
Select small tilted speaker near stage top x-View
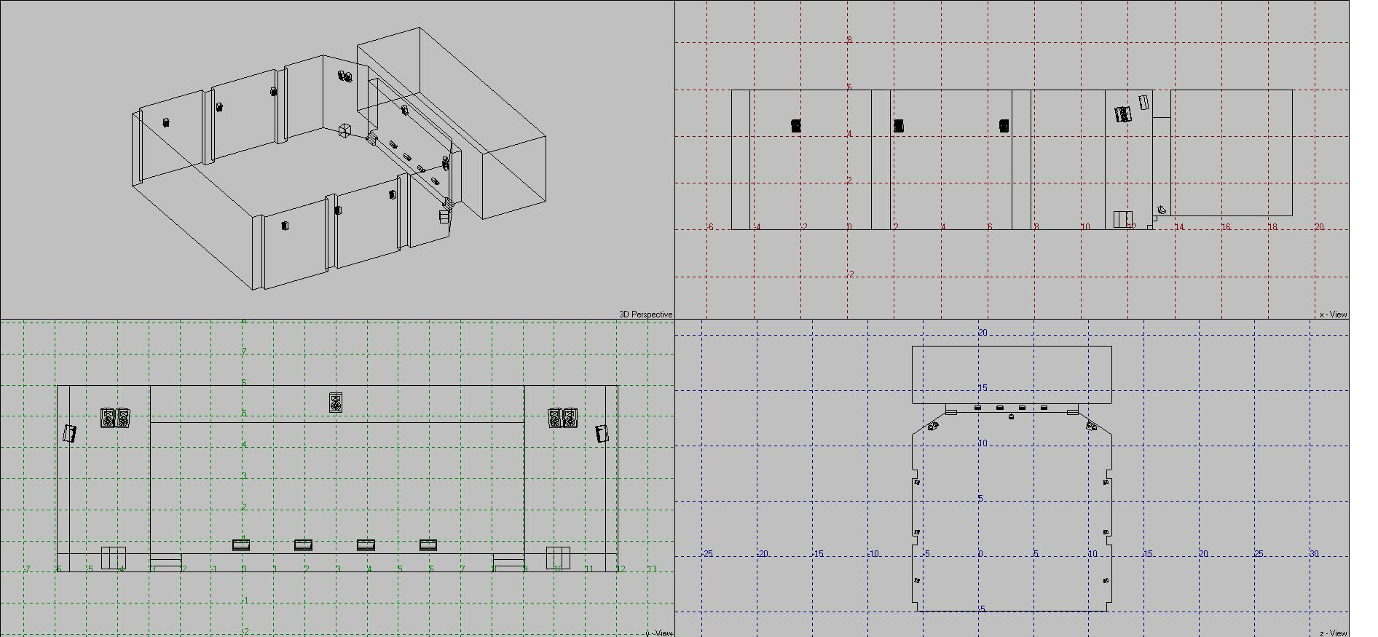(x=1144, y=101)
